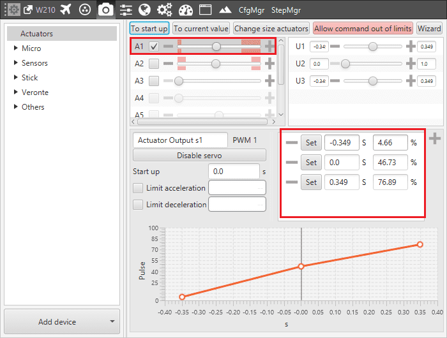This screenshot has height=338, width=447.
Task: Open the main gear settings icon
Action: point(13,10)
